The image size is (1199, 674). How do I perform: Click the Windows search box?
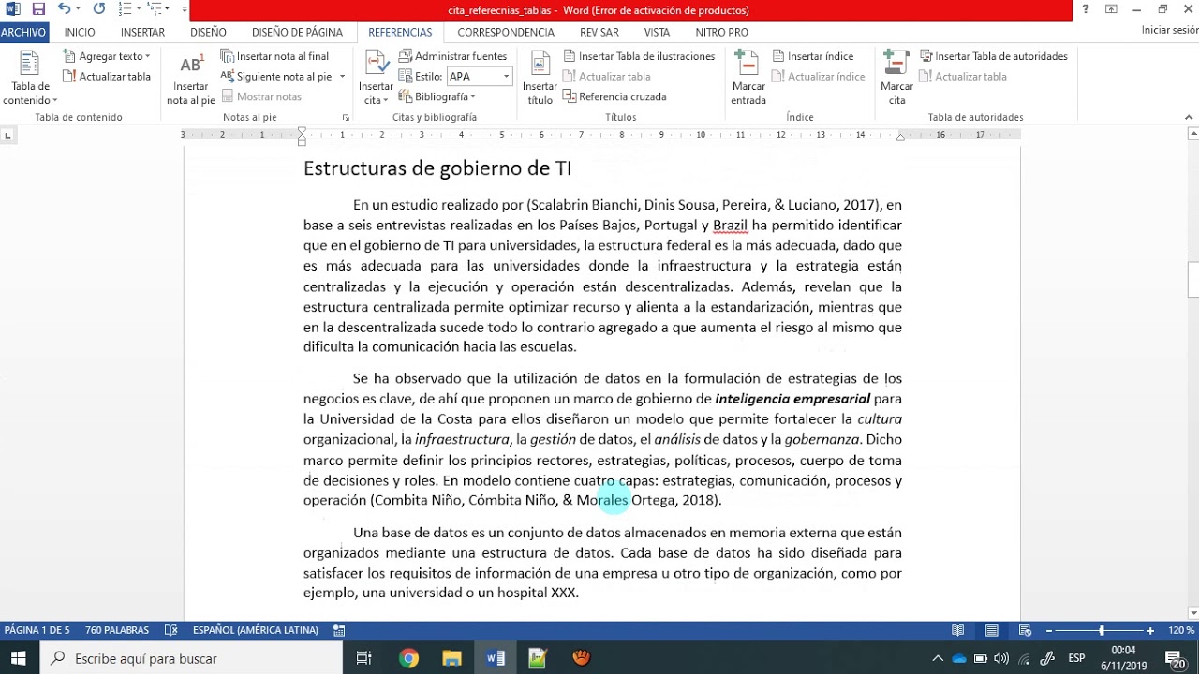pos(192,658)
